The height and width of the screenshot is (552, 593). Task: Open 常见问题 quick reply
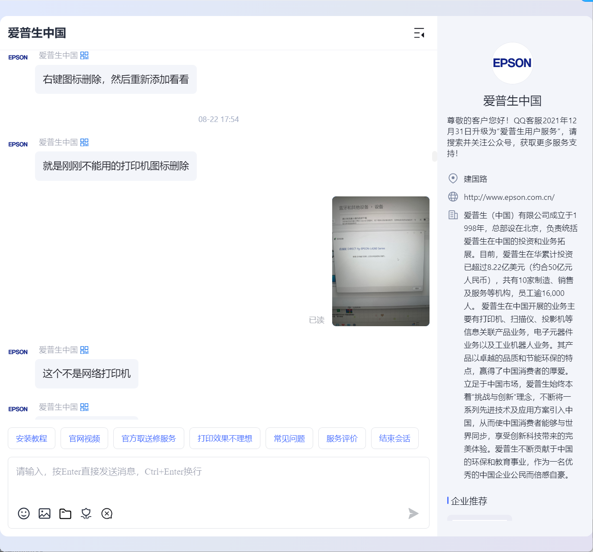click(x=289, y=438)
